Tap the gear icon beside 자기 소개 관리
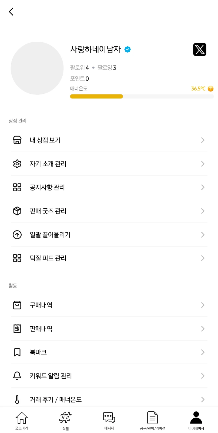Viewport: 218px width, 433px height. click(x=17, y=164)
